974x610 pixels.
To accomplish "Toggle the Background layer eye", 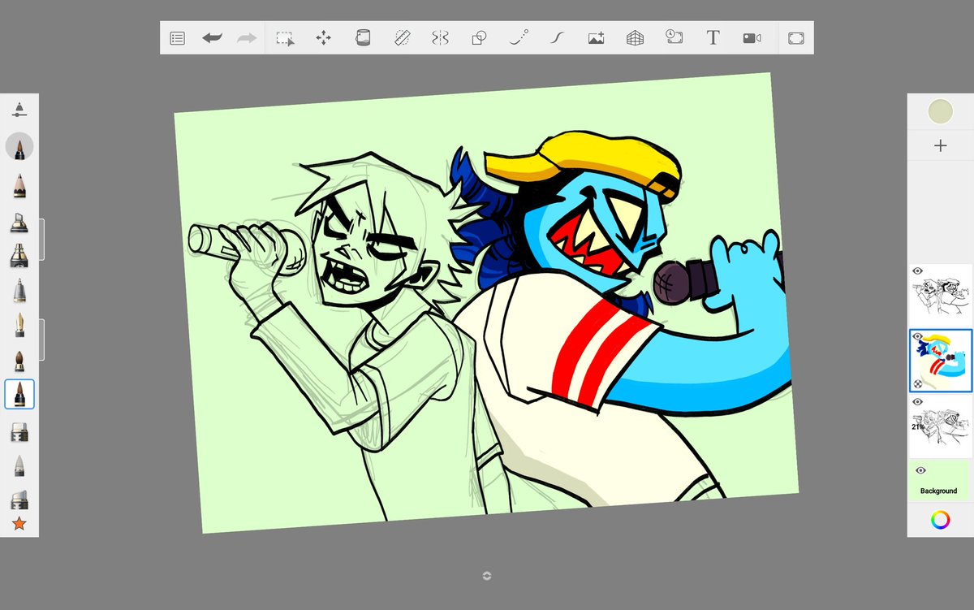I will pyautogui.click(x=920, y=470).
